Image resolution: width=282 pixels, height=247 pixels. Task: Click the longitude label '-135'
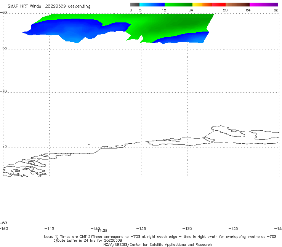[141, 228]
